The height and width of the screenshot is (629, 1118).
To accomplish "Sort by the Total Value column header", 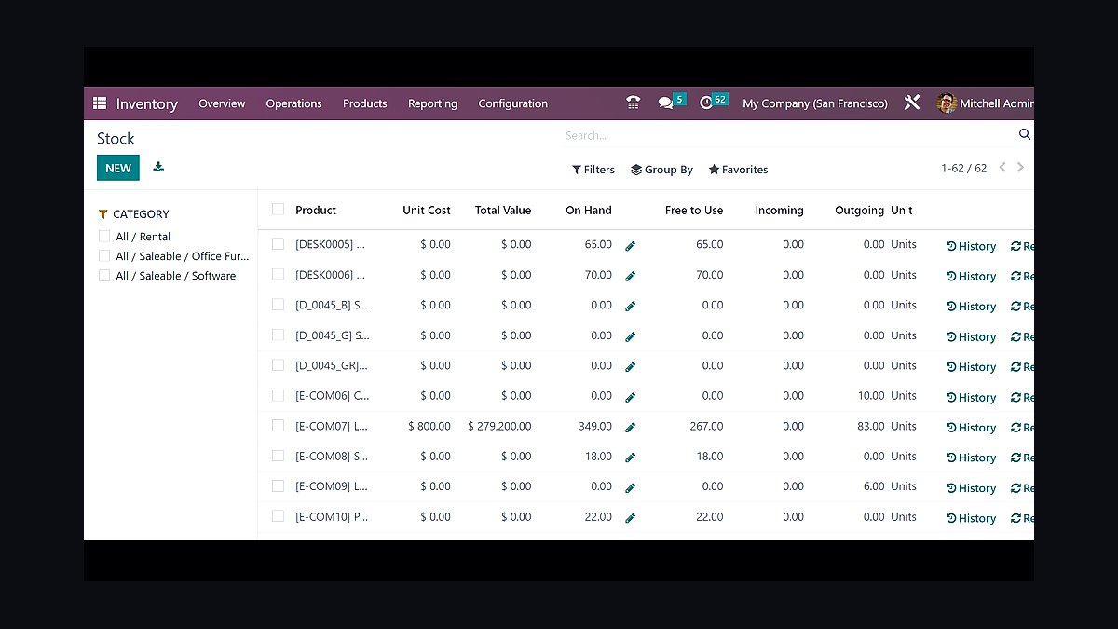I will (x=503, y=210).
